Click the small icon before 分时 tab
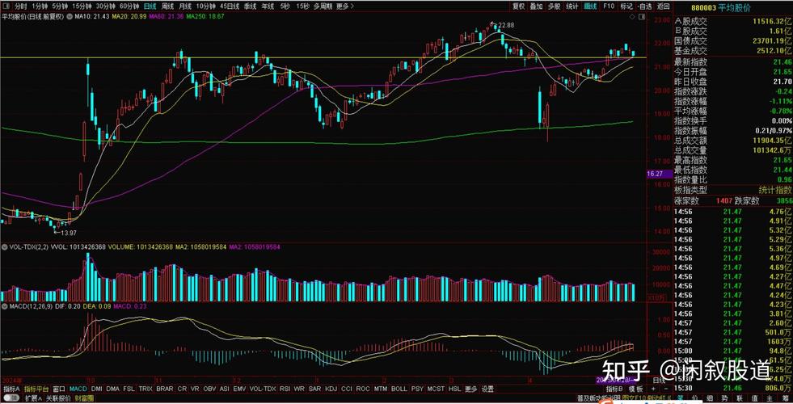 point(5,6)
